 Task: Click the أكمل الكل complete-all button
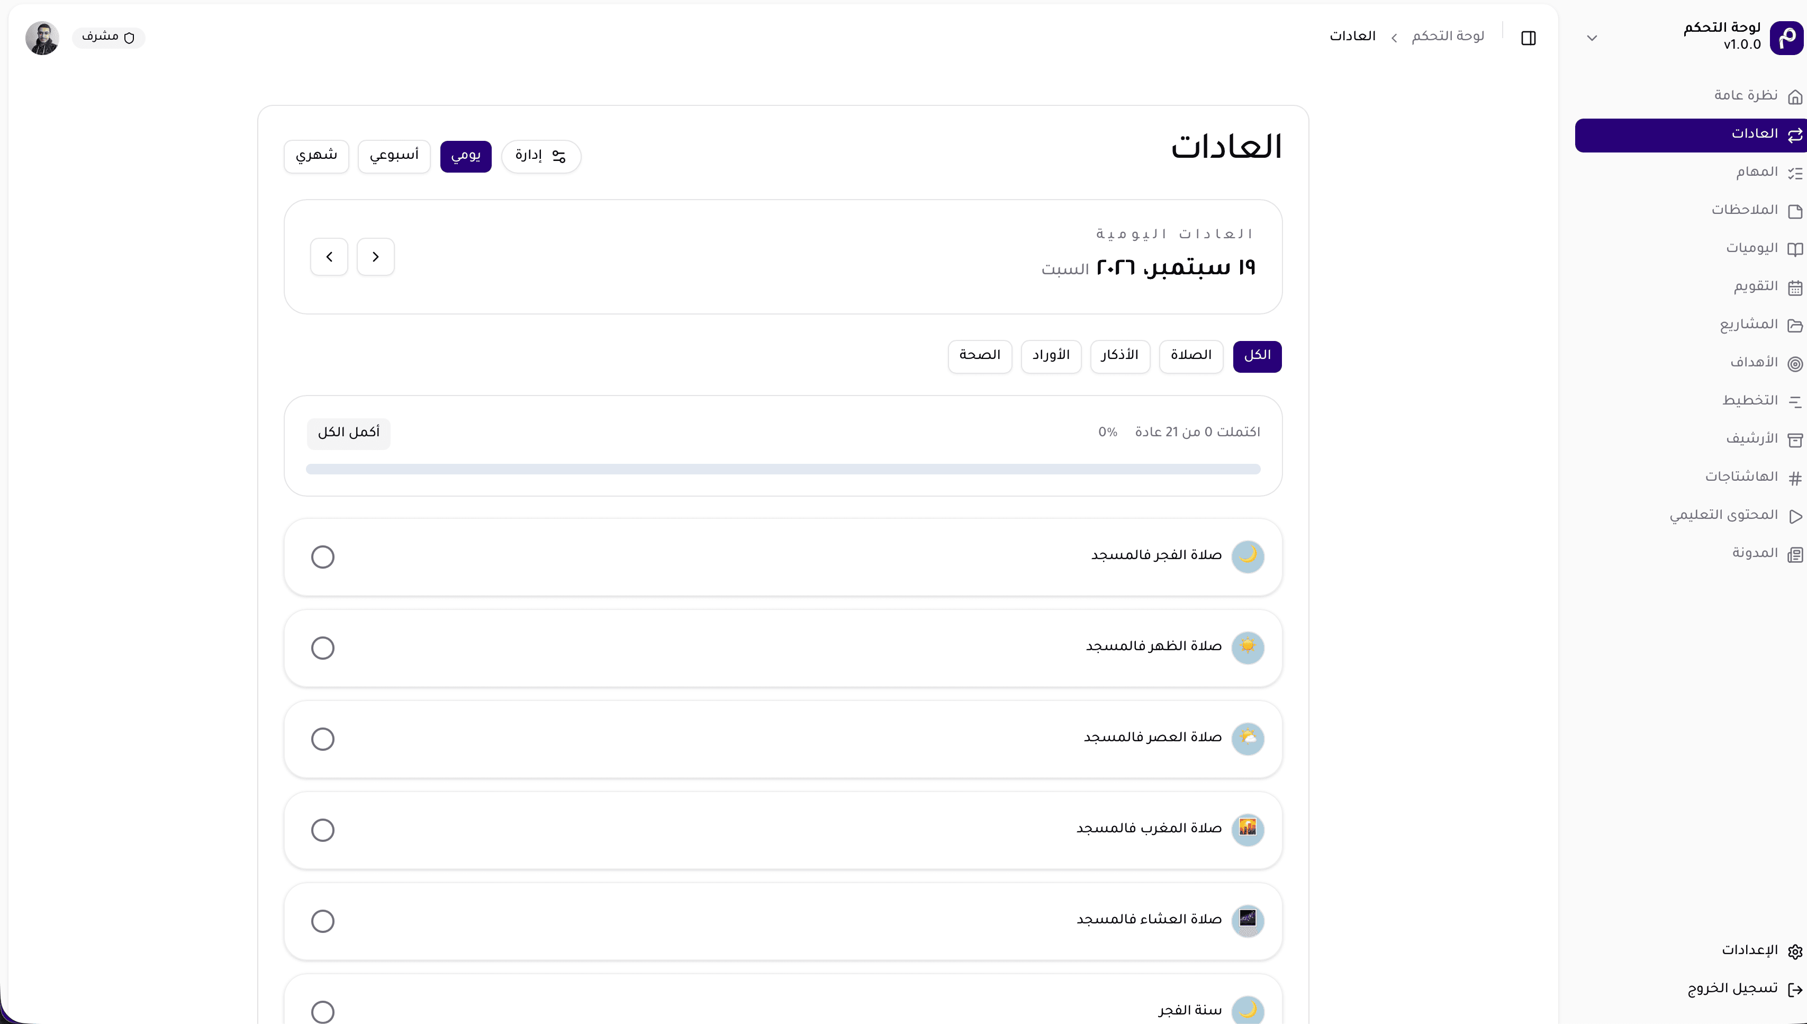click(349, 433)
